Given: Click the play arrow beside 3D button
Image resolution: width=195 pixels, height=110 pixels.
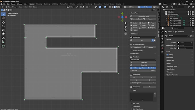Looking at the screenshot, I should pyautogui.click(x=155, y=40).
